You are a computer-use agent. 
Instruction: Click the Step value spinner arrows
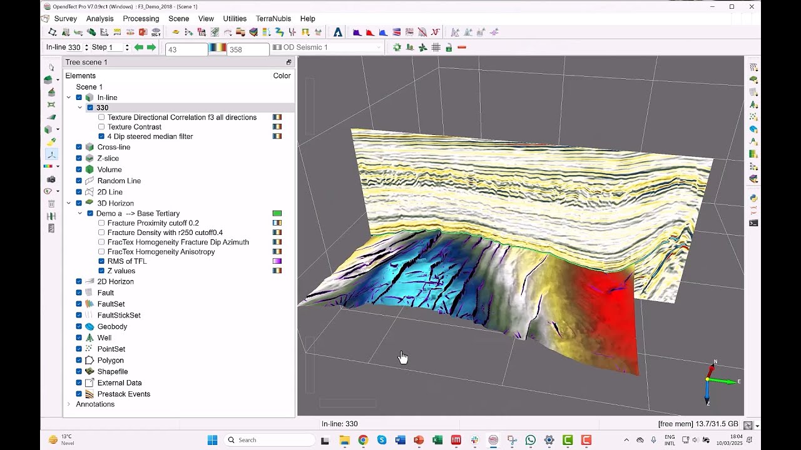(127, 47)
